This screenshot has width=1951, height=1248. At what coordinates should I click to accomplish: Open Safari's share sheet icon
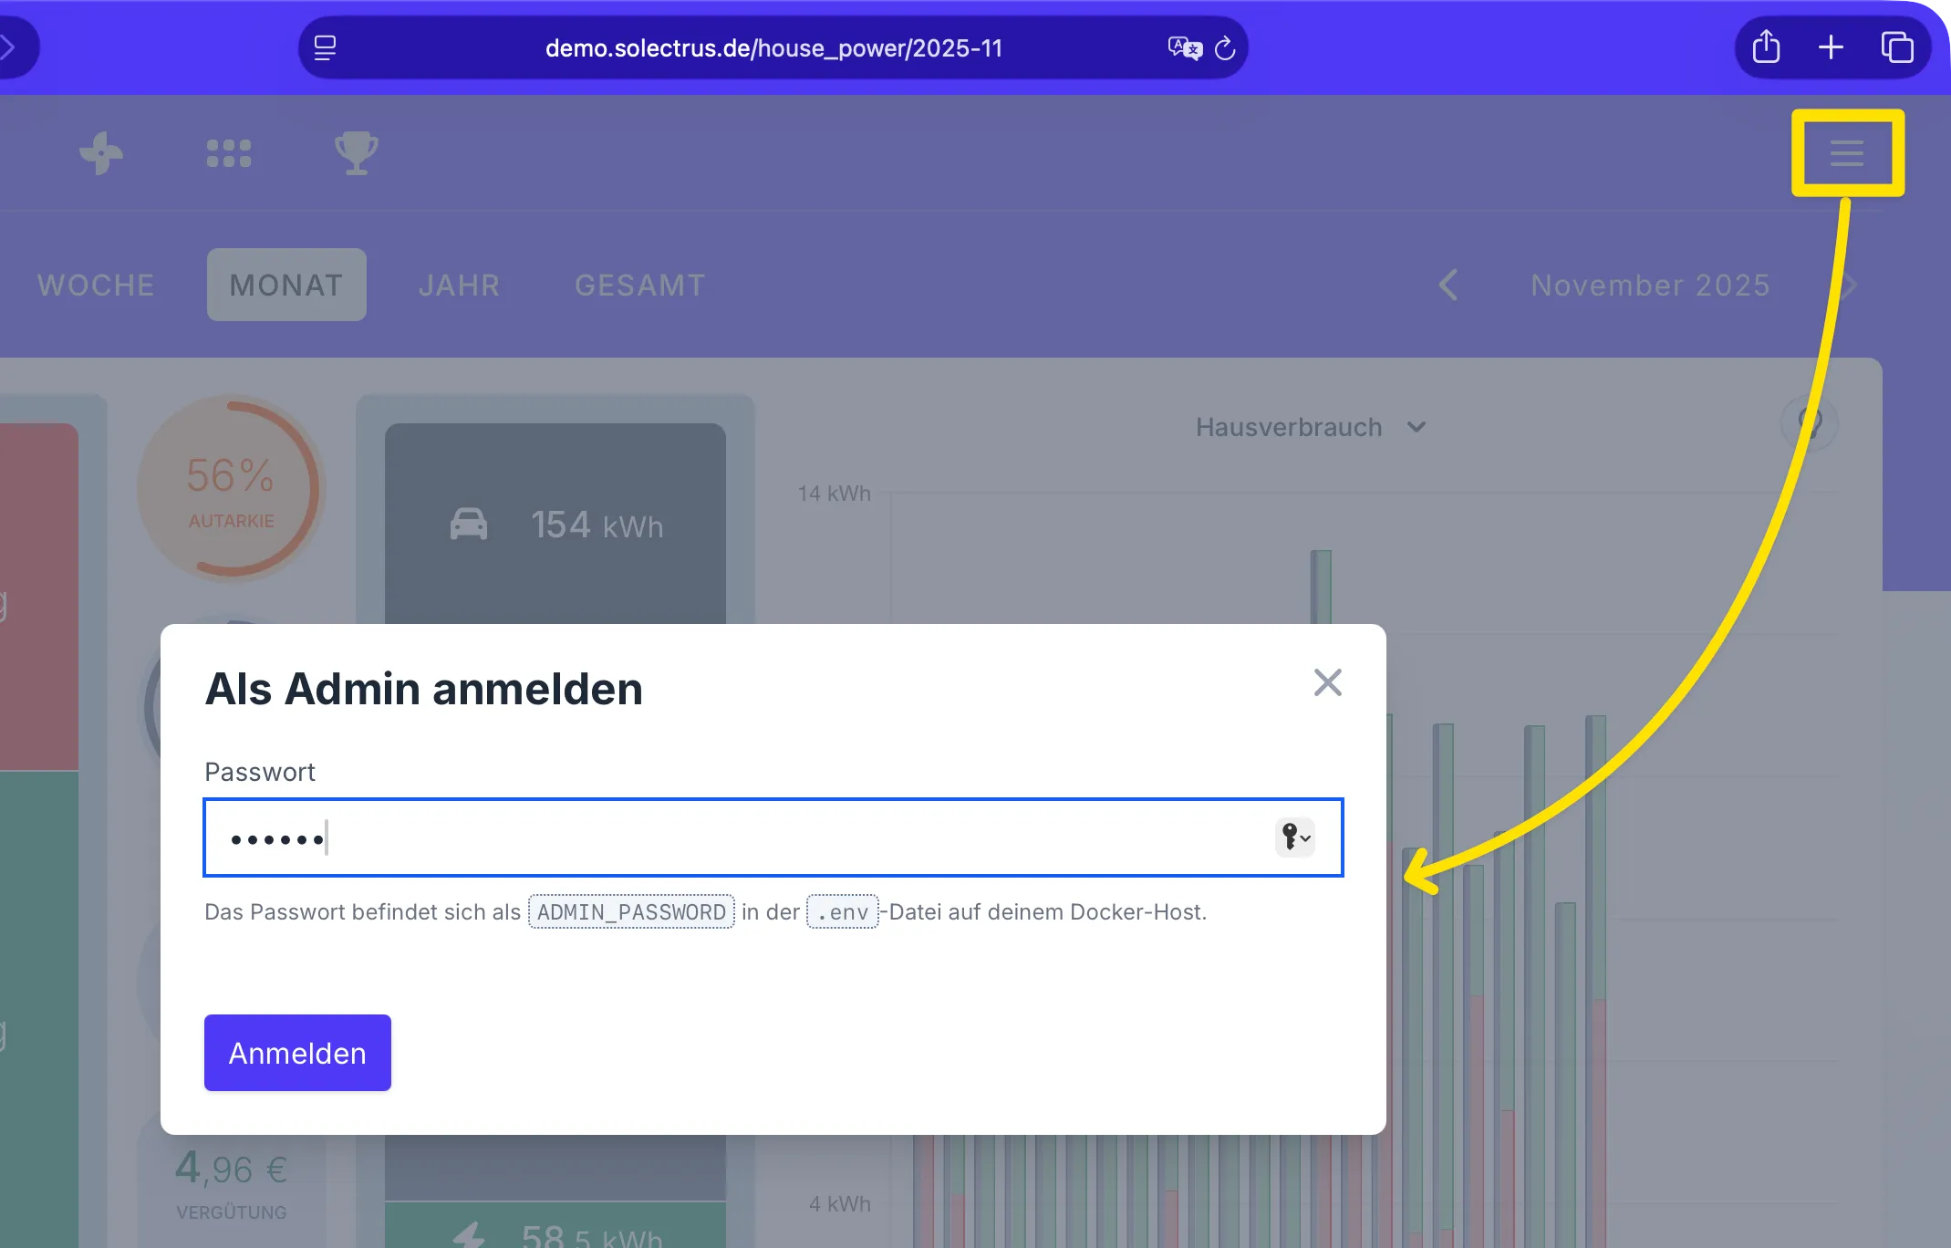coord(1766,47)
